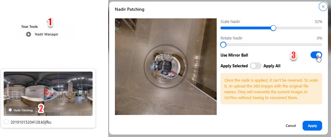
Task: Click the Apply Selected label text
Action: (x=234, y=66)
